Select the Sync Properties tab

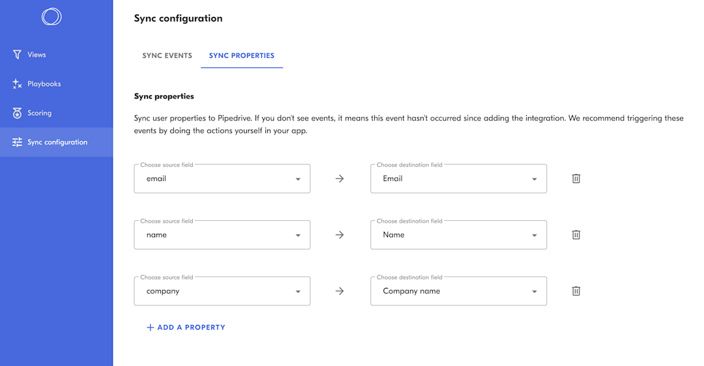pos(241,56)
